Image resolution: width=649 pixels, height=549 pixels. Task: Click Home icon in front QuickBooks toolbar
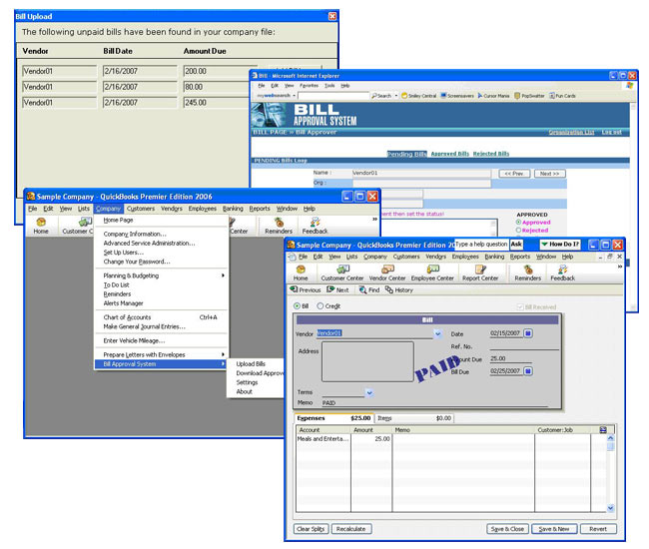[301, 274]
